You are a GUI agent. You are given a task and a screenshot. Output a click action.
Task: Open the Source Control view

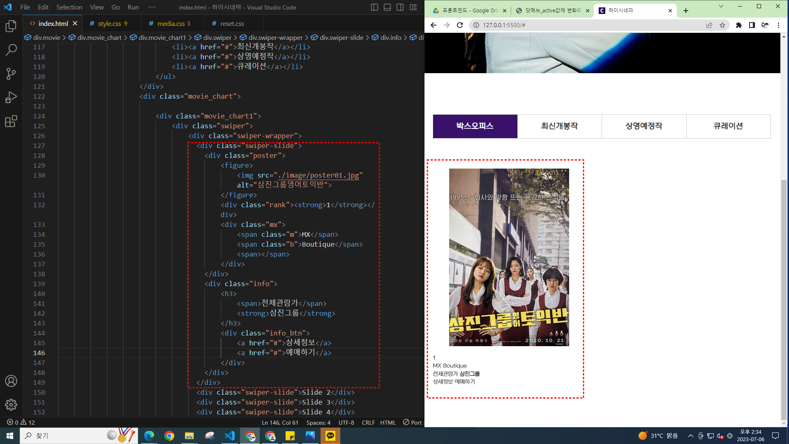coord(11,74)
